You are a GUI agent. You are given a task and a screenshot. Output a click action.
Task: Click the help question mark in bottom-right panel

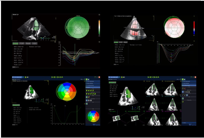tap(191, 77)
